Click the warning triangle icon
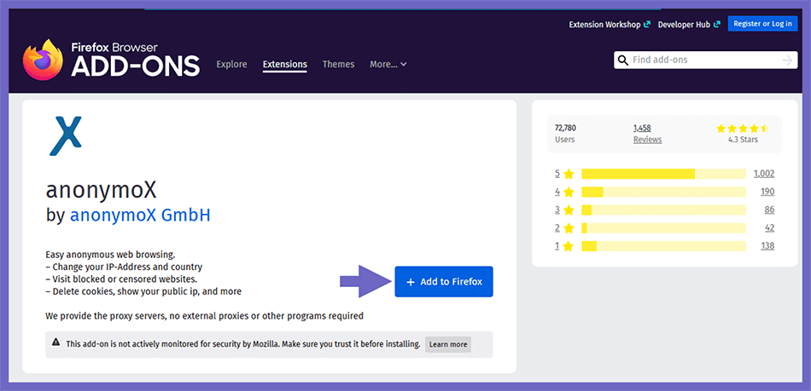The height and width of the screenshot is (391, 811). pos(55,342)
